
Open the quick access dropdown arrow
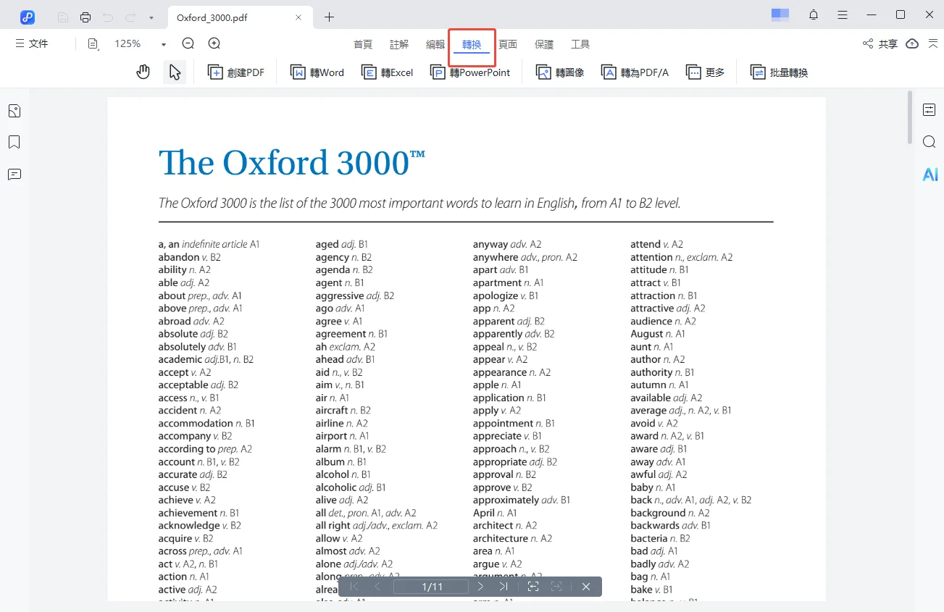(x=151, y=17)
